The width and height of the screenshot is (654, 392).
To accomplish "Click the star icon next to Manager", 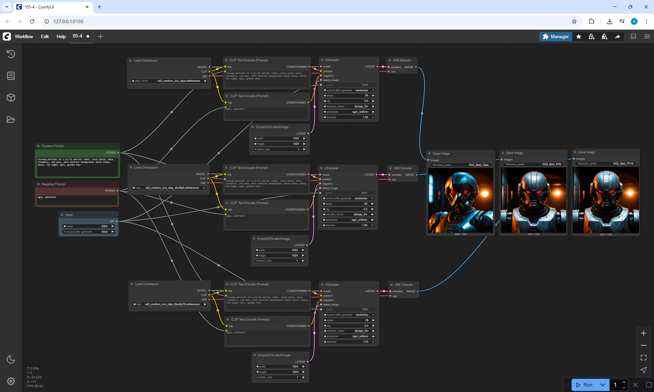I will point(579,36).
